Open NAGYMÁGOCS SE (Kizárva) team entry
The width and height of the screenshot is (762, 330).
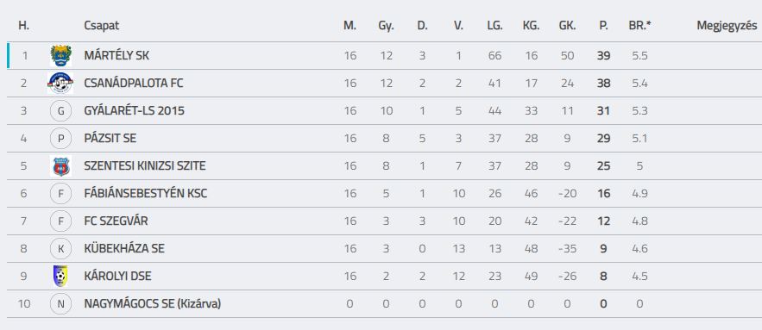point(153,304)
